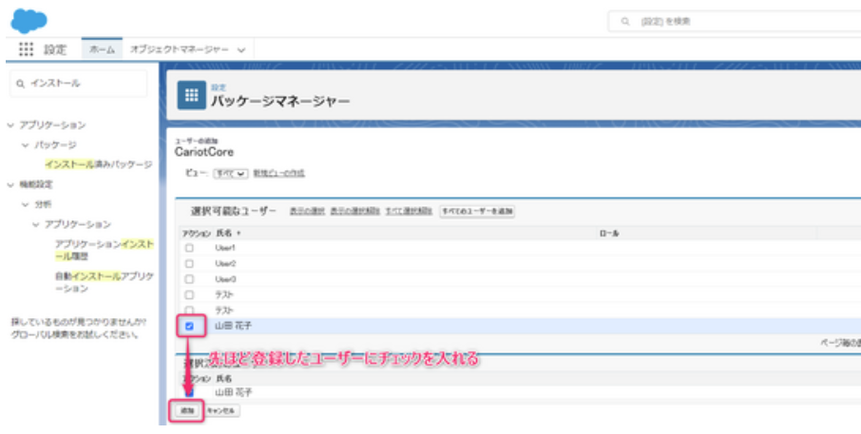Click the User3 name in the list
This screenshot has width=861, height=434.
tap(225, 279)
